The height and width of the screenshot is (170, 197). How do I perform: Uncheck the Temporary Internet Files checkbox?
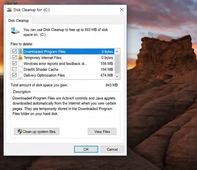tap(14, 57)
